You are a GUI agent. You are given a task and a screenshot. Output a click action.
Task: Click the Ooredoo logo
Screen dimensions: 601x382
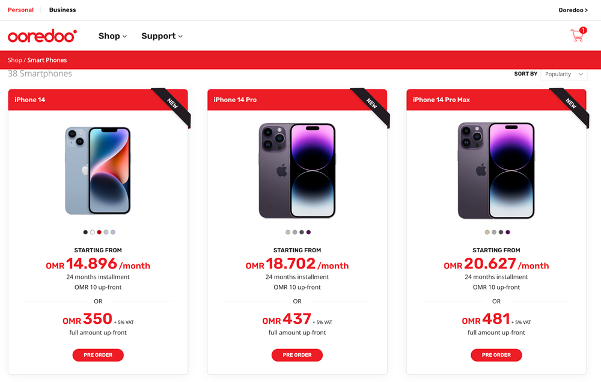(x=41, y=35)
